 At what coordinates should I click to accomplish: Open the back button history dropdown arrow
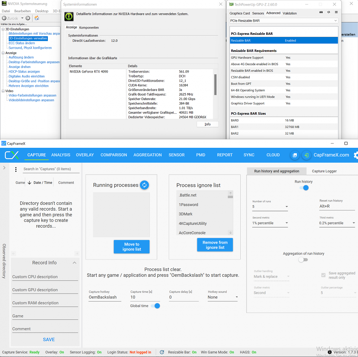pyautogui.click(x=22, y=18)
